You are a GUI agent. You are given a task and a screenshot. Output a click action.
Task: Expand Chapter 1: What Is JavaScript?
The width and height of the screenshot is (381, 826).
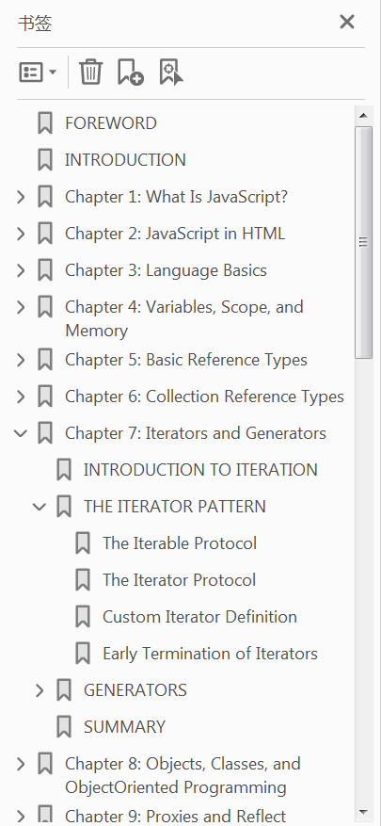[x=21, y=197]
